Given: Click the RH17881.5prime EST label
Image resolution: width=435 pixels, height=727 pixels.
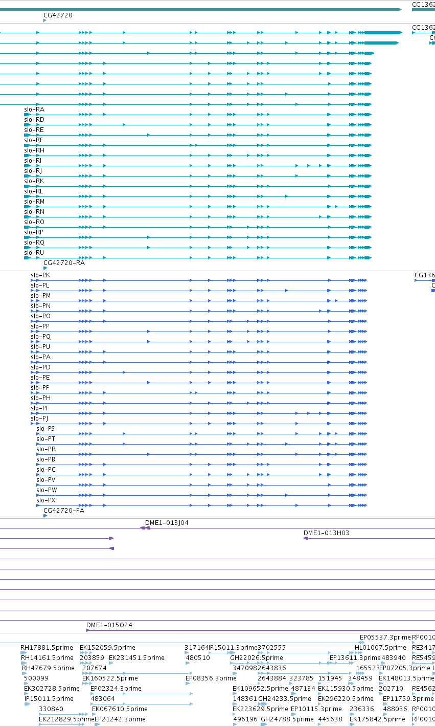Looking at the screenshot, I should coord(47,648).
